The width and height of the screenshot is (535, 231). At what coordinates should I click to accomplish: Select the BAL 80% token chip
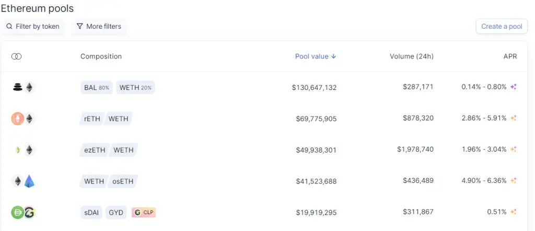pos(97,88)
